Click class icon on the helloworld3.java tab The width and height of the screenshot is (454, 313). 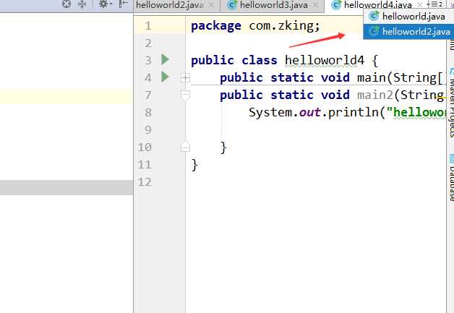click(x=232, y=5)
